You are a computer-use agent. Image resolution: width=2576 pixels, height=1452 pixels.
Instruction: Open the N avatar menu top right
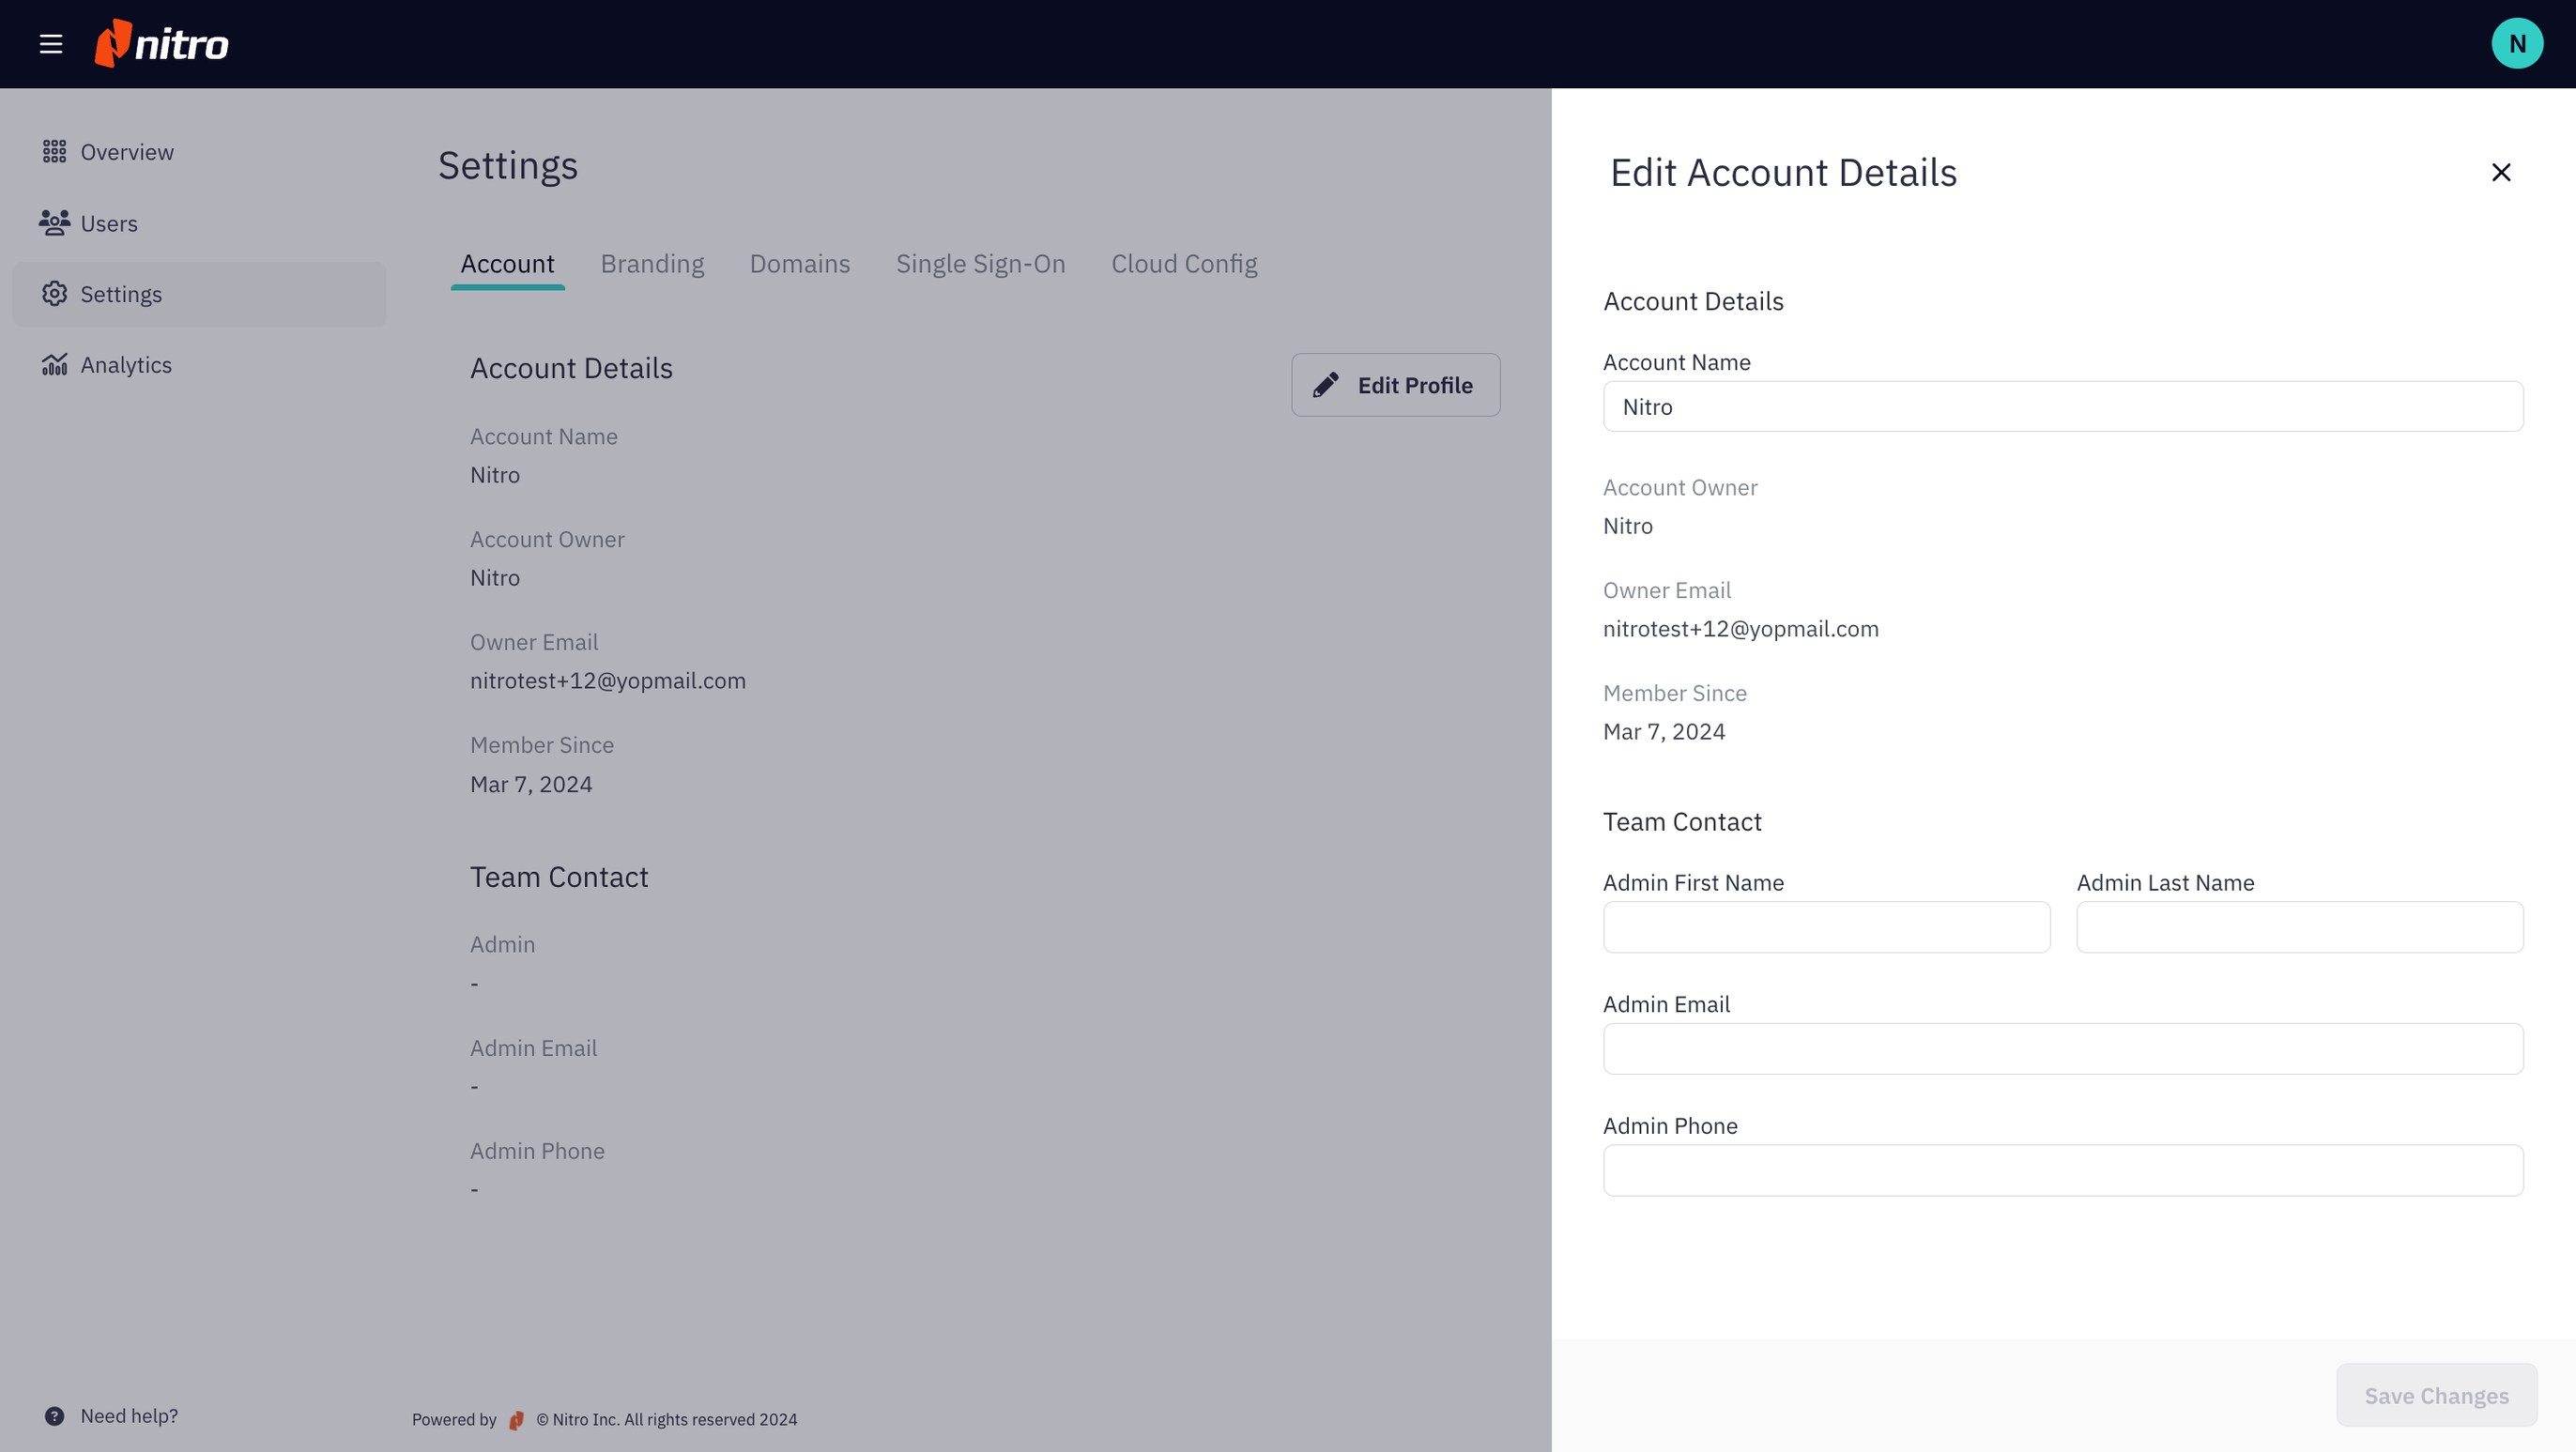(2518, 42)
